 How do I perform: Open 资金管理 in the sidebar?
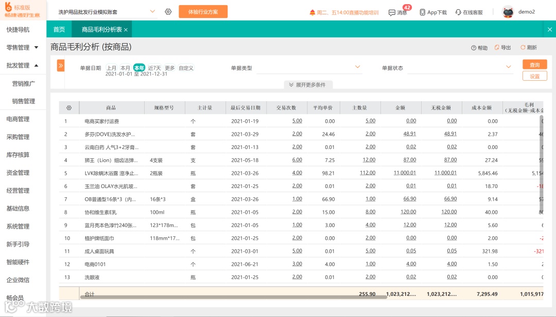18,173
